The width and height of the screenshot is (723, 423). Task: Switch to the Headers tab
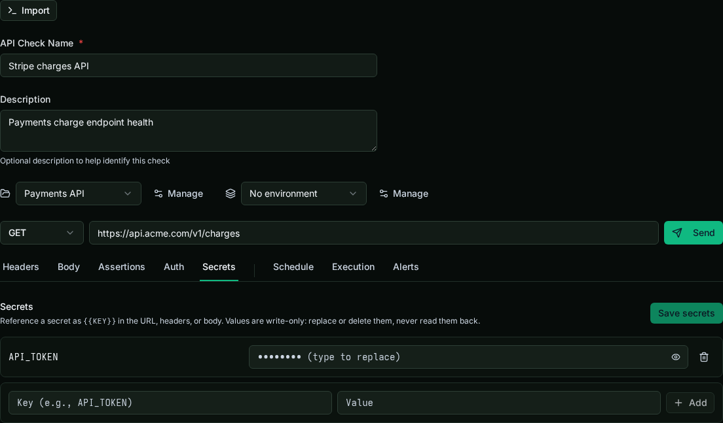21,267
